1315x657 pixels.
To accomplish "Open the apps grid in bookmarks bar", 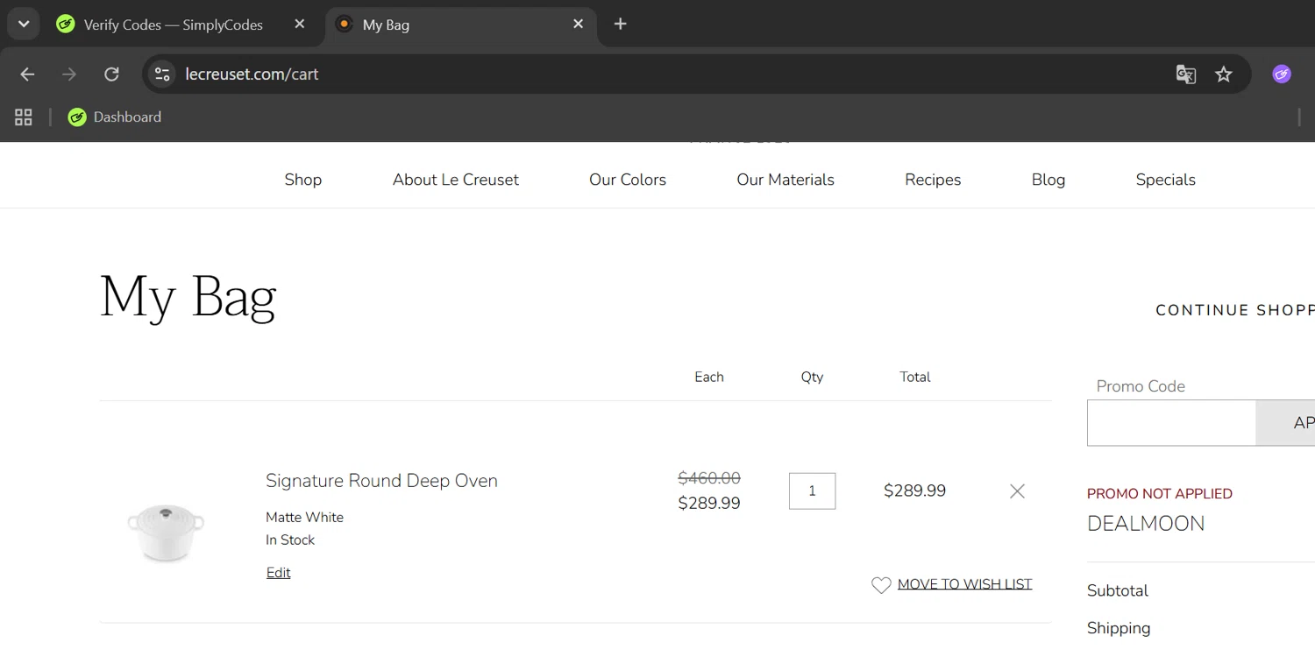I will [x=24, y=117].
